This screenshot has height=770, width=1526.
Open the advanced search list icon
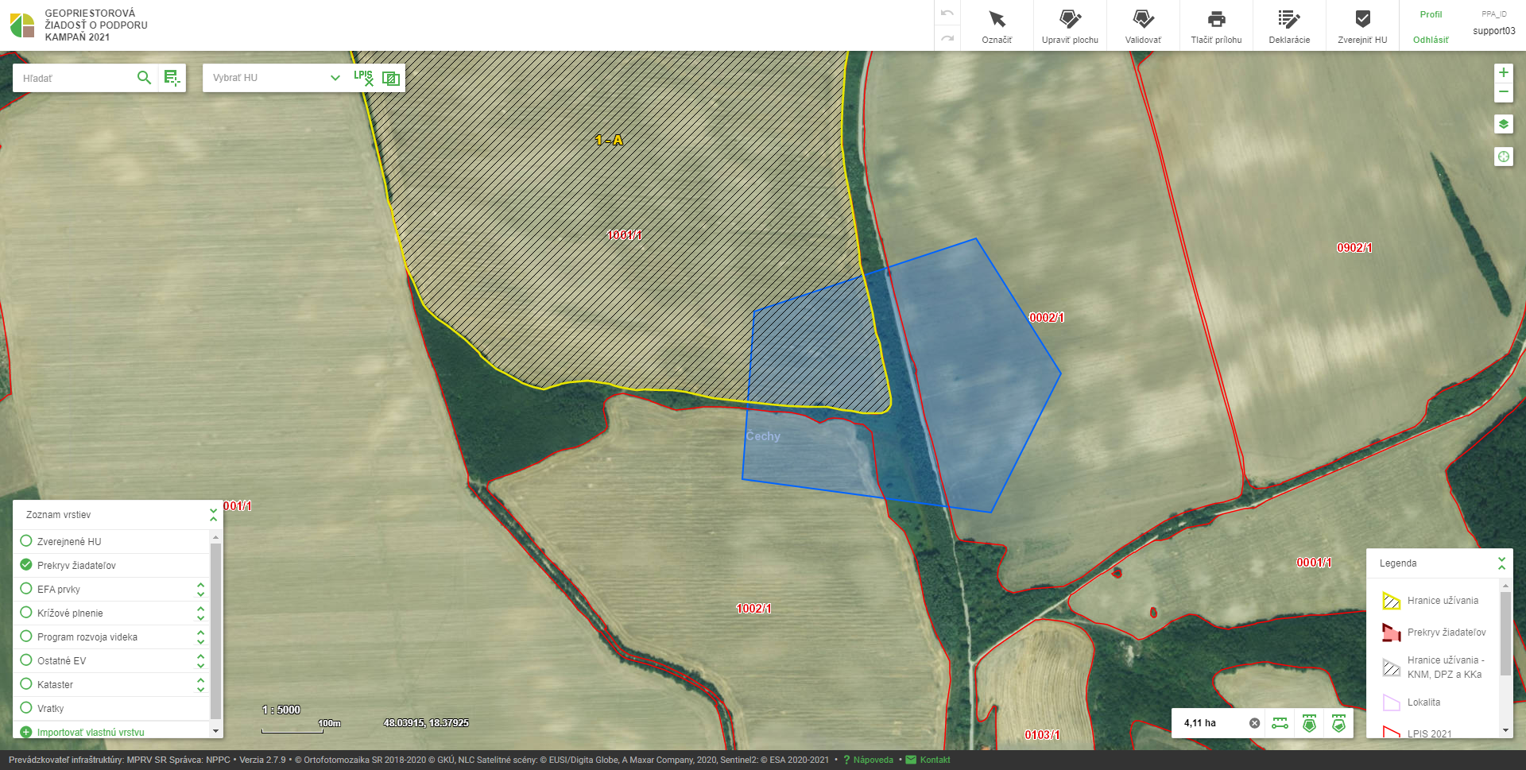pyautogui.click(x=172, y=77)
